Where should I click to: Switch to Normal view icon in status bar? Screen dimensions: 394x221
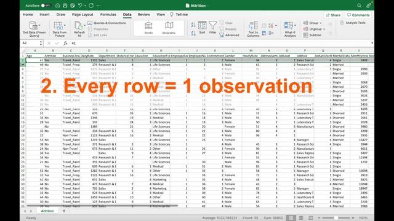[291, 218]
